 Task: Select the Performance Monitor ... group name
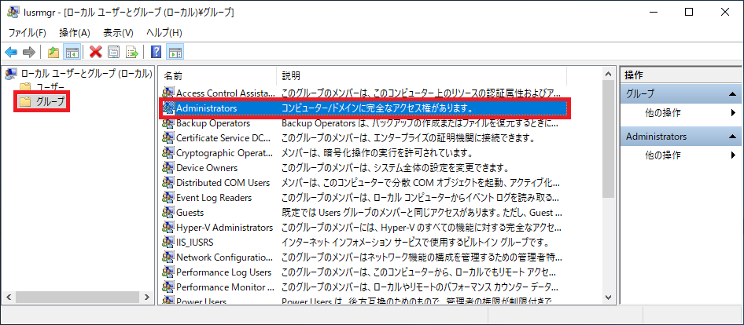pos(225,287)
